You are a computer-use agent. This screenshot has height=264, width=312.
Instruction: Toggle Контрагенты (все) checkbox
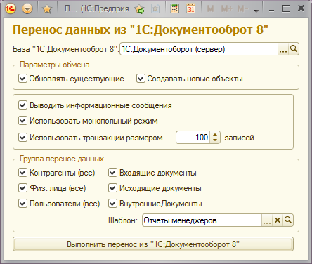22,173
